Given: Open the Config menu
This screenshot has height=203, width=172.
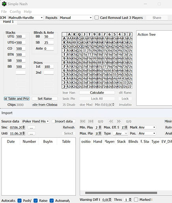Looking at the screenshot, I should (x=15, y=12).
